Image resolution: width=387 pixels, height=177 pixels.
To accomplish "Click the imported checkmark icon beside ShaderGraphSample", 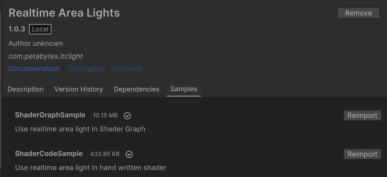I will tap(127, 116).
